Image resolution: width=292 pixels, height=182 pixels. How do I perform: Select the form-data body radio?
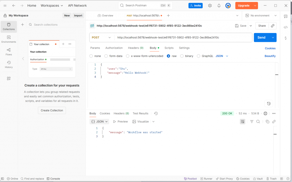point(106,56)
